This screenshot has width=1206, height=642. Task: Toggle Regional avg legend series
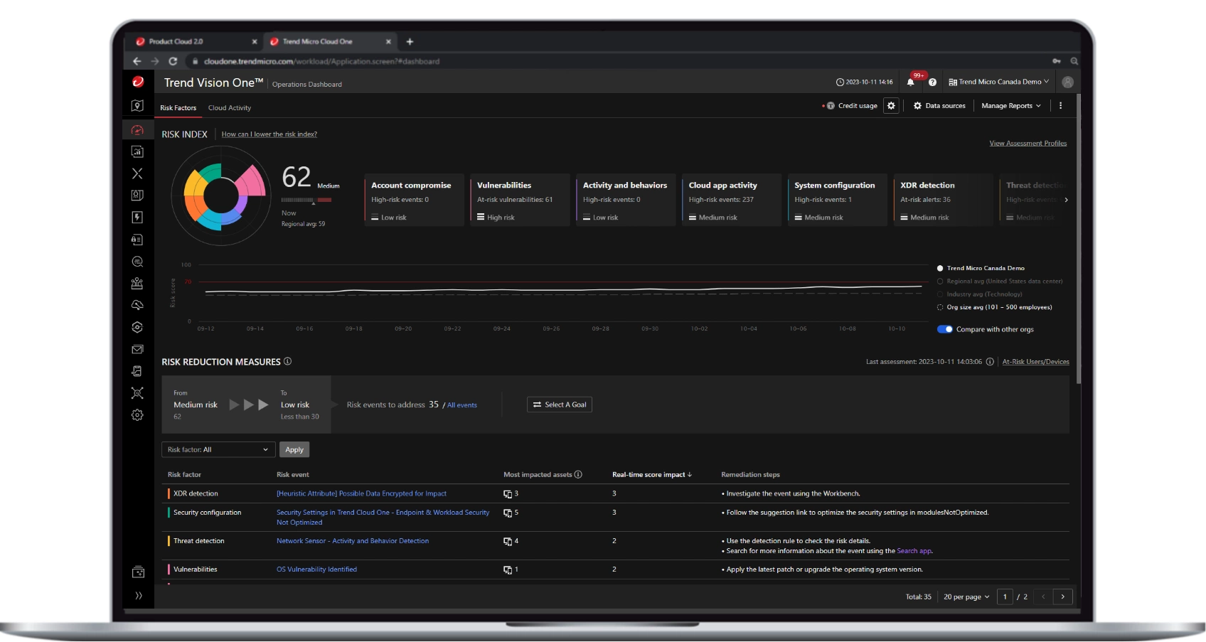pyautogui.click(x=1000, y=282)
